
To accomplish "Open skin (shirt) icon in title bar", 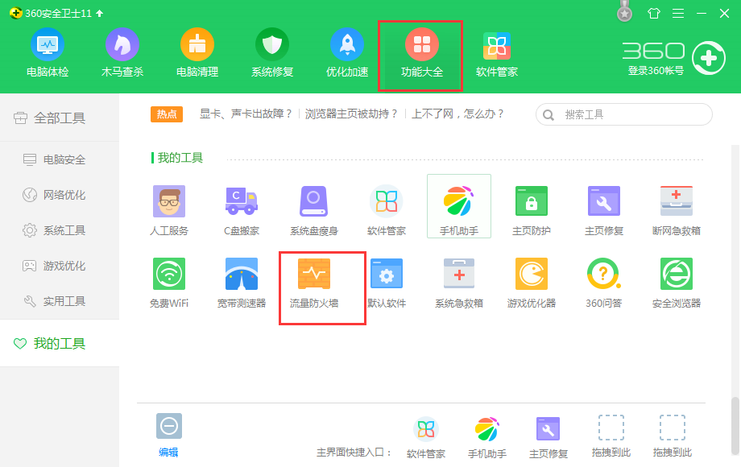I will (653, 13).
